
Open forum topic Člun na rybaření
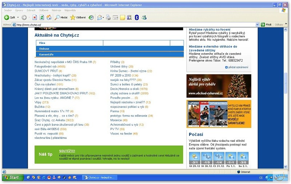45,85
